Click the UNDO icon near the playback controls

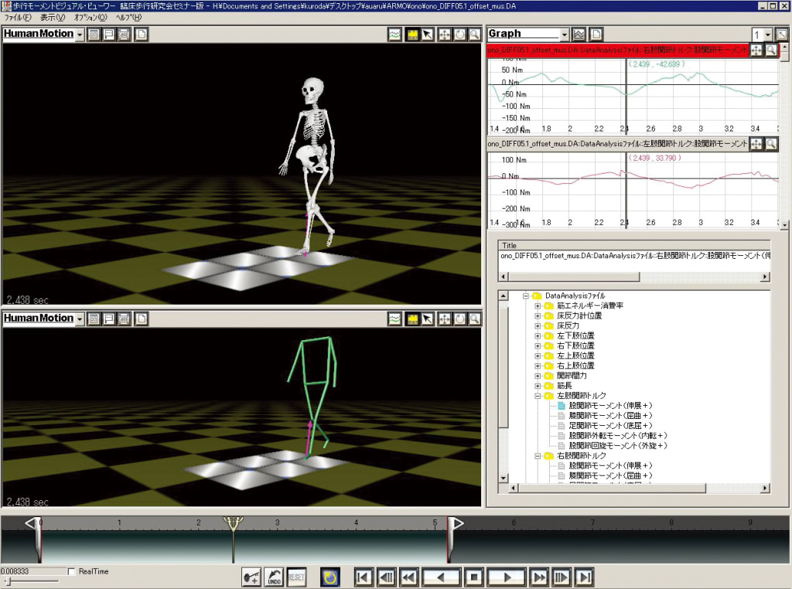click(x=273, y=577)
